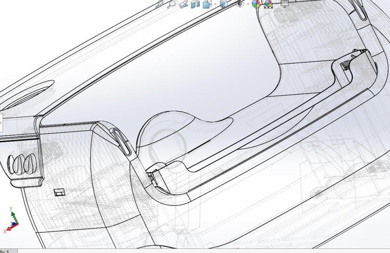Click the Edit Appearance color ball icon
Image resolution: width=390 pixels, height=253 pixels.
[x=255, y=4]
